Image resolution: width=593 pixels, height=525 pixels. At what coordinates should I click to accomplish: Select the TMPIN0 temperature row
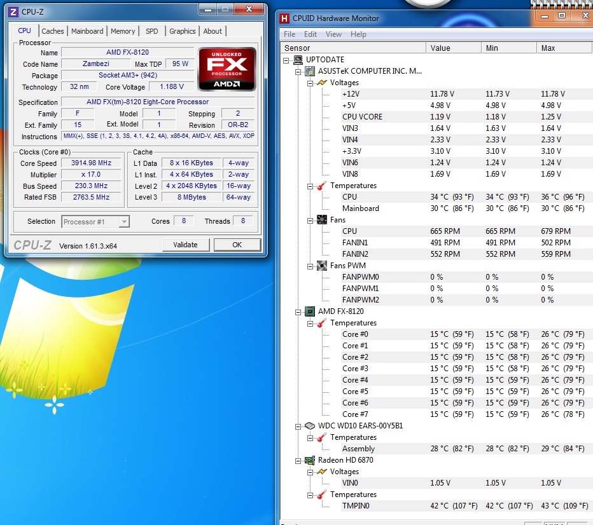[466, 506]
